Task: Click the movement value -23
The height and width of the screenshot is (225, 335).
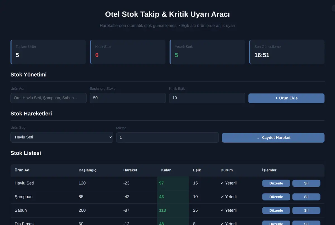Action: pyautogui.click(x=126, y=183)
